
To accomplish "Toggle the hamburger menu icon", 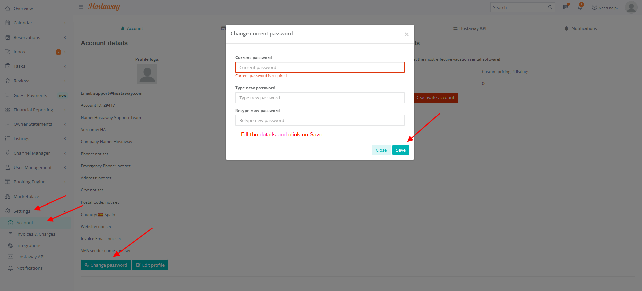I will (x=81, y=7).
